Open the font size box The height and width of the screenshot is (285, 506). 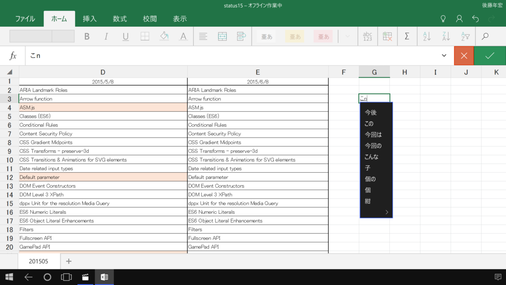tap(63, 36)
